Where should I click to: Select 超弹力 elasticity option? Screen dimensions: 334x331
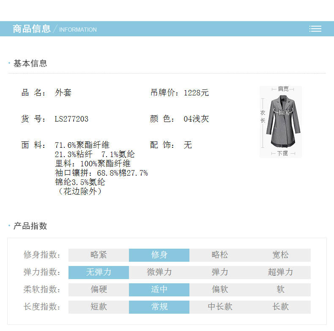point(280,272)
